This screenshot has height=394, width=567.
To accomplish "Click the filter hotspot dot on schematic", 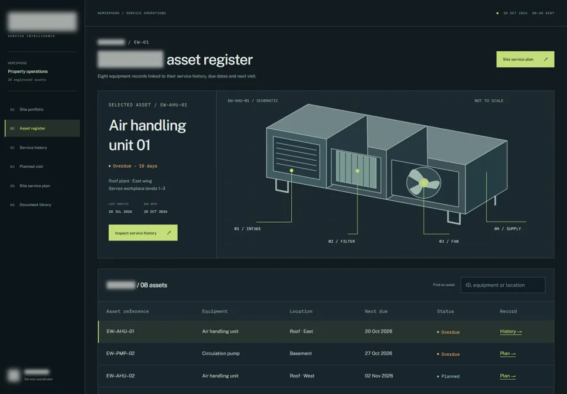I will pos(357,171).
